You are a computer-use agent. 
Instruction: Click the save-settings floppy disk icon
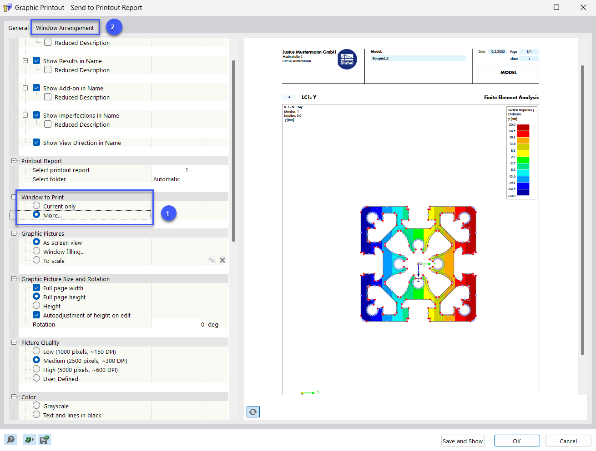coord(44,440)
